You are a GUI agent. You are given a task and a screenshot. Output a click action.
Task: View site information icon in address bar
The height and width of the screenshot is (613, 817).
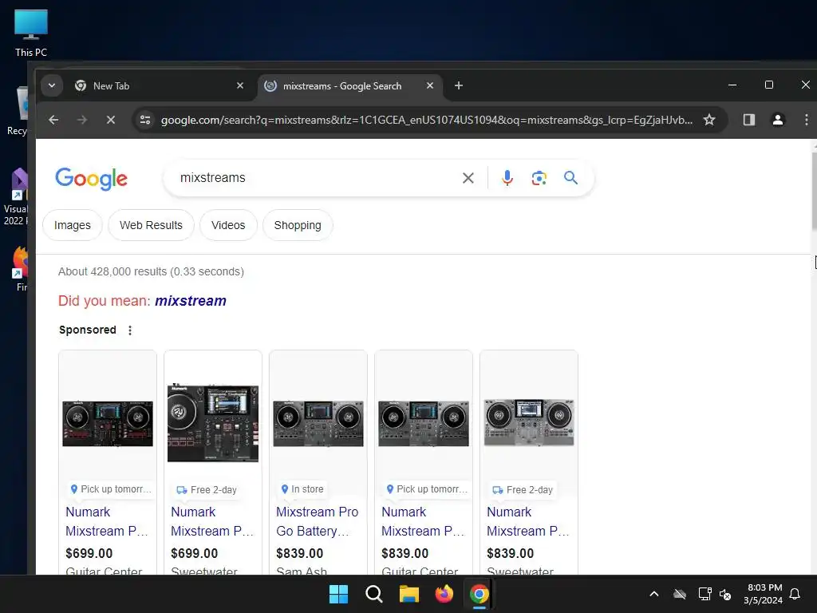click(145, 120)
